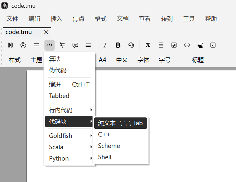This screenshot has width=236, height=182.
Task: Insert a table using the grid icon
Action: [161, 45]
